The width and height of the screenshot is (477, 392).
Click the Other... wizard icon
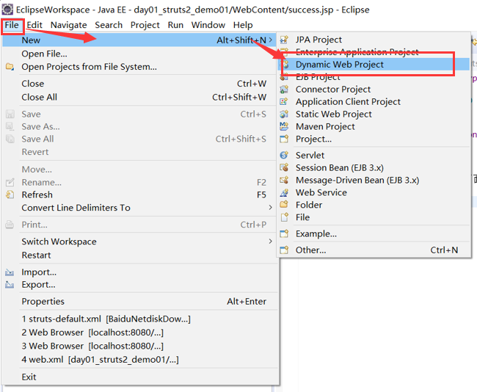(284, 250)
